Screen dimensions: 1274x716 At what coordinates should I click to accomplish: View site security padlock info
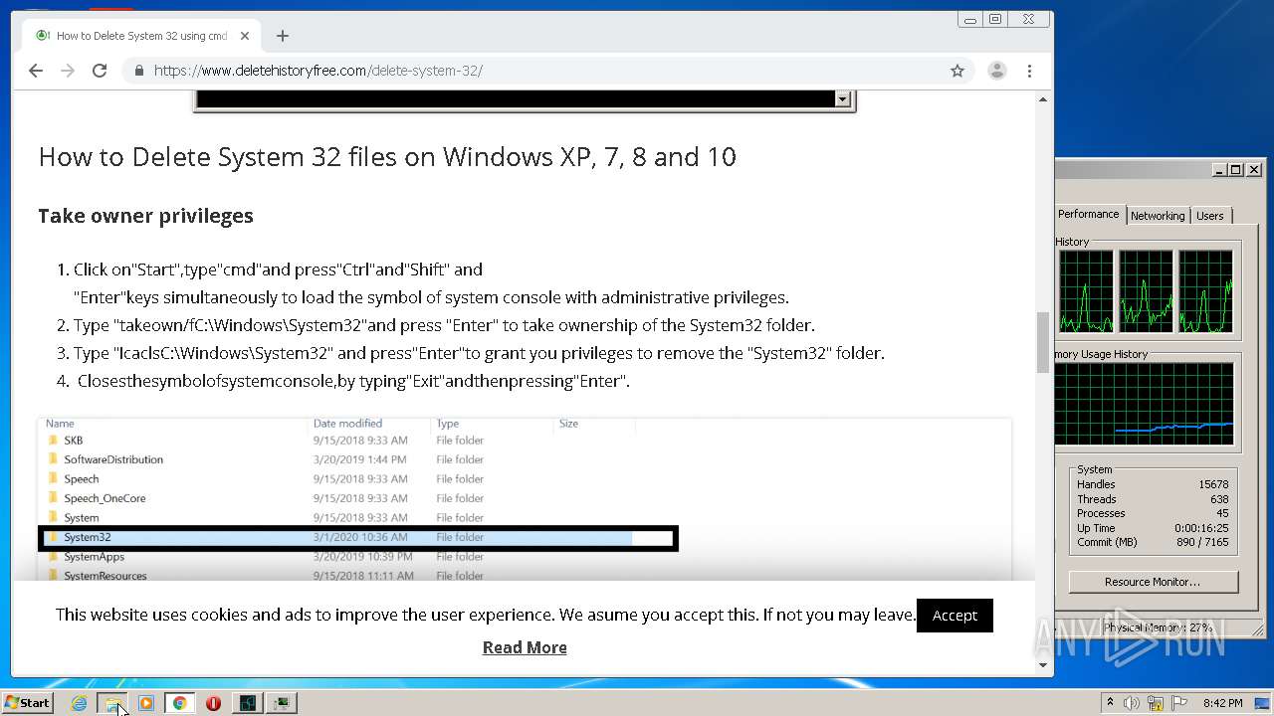[x=138, y=71]
